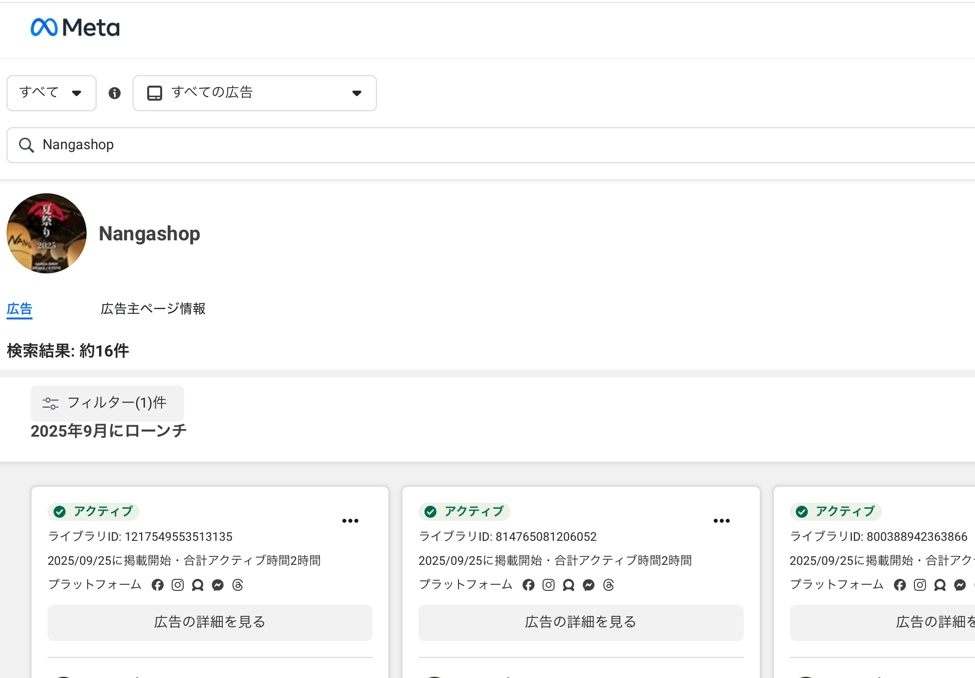
Task: Click the search magnifier icon
Action: coord(26,145)
